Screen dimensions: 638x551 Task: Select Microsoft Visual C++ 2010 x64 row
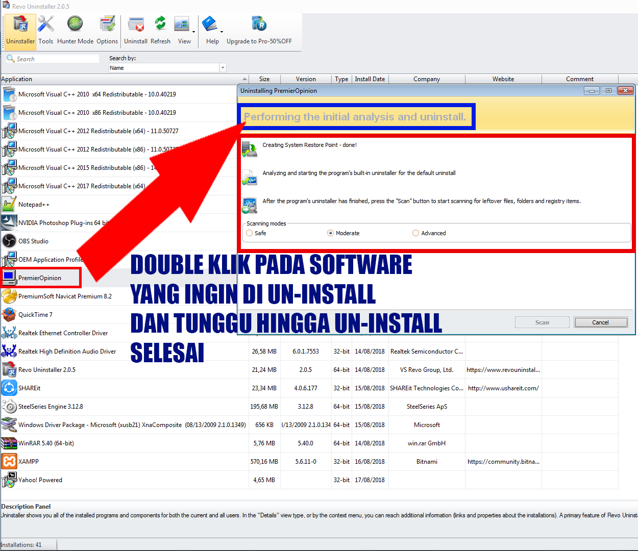[x=119, y=94]
